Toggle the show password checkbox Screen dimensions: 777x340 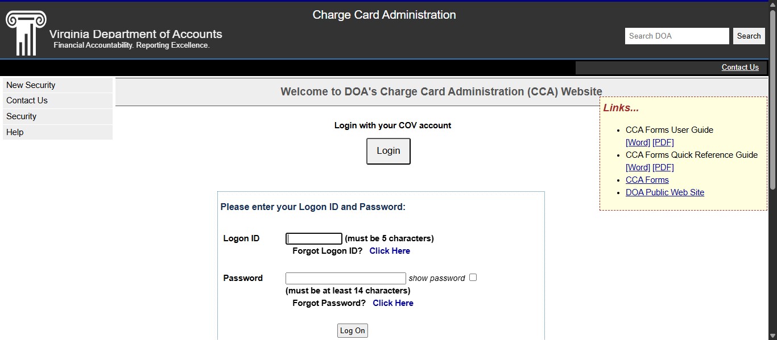click(x=473, y=278)
